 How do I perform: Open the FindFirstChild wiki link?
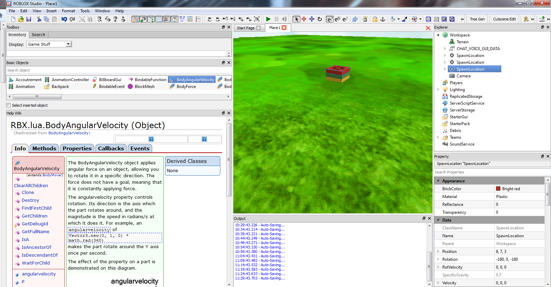click(36, 208)
